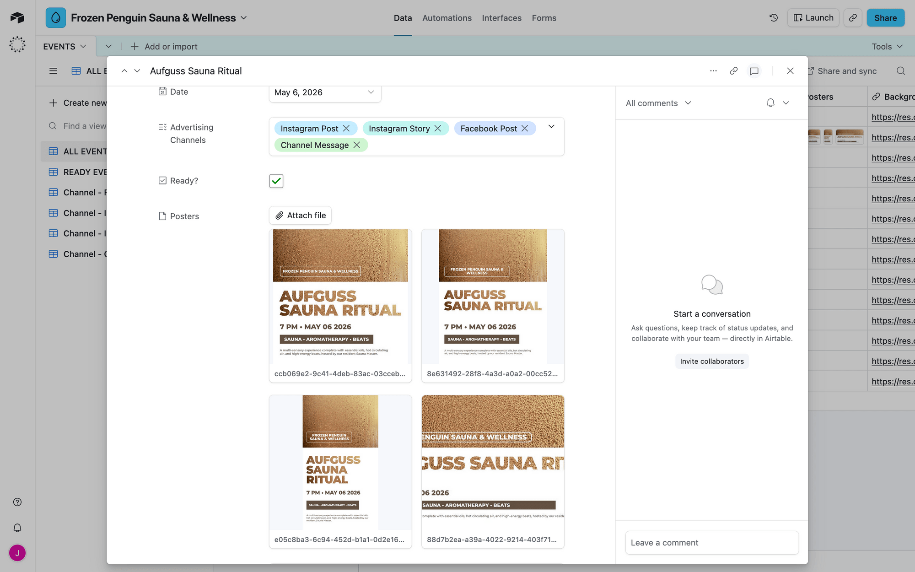Screen dimensions: 915x572
Task: Focus the Leave a comment field
Action: [x=712, y=543]
